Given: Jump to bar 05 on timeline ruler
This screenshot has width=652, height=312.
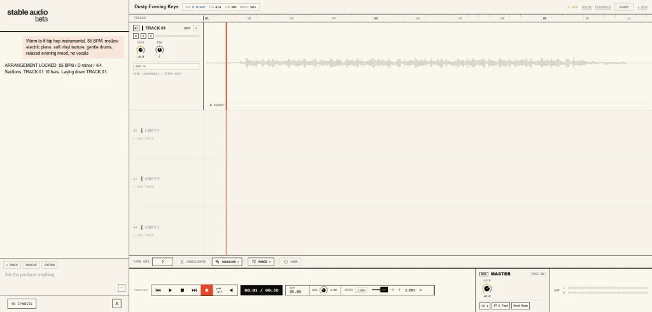Looking at the screenshot, I should click(376, 18).
